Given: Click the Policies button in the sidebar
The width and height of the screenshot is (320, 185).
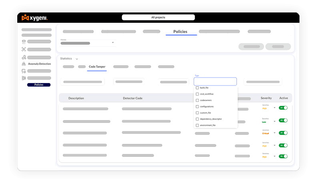Looking at the screenshot, I should pos(39,85).
